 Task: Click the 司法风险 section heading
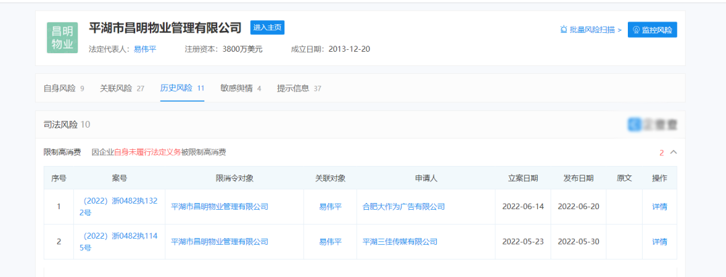[x=67, y=124]
